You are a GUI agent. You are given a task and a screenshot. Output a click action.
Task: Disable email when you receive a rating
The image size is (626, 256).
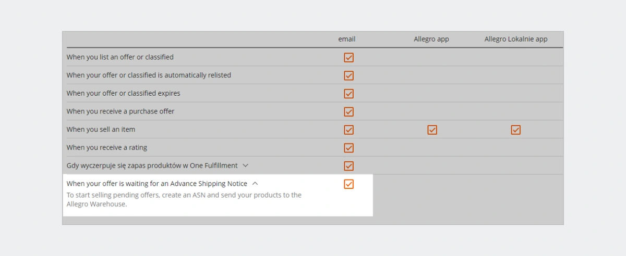click(349, 148)
